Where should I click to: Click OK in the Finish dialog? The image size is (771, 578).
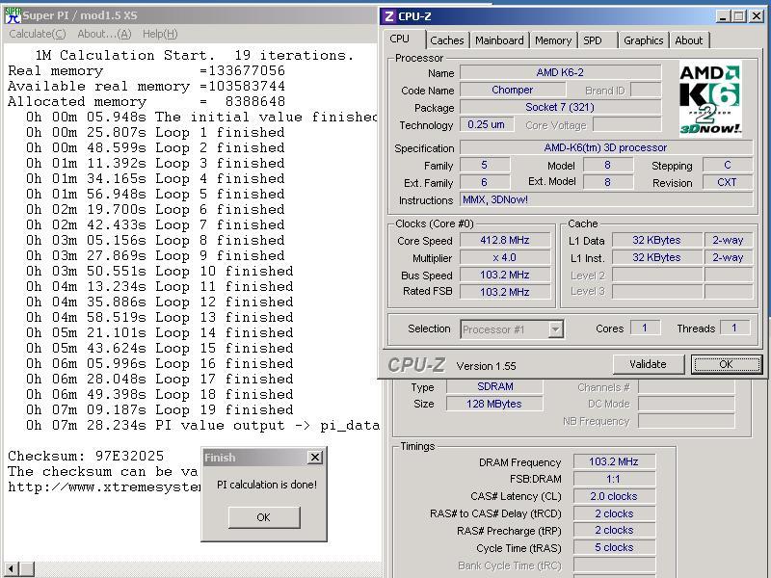point(264,517)
